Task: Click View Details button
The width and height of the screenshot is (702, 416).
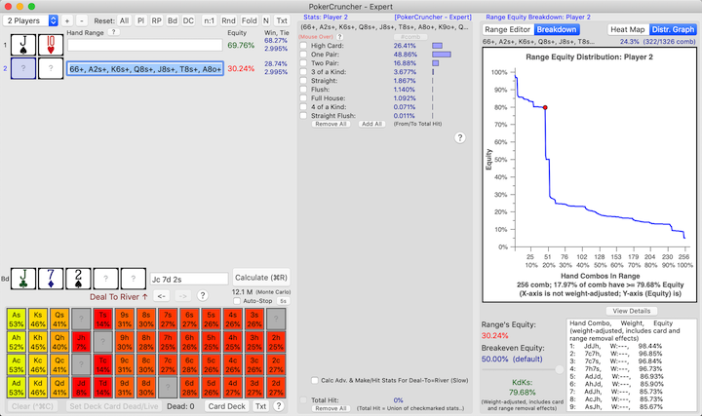Action: coord(631,311)
